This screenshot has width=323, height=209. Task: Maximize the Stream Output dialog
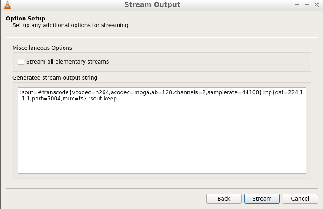[307, 4]
